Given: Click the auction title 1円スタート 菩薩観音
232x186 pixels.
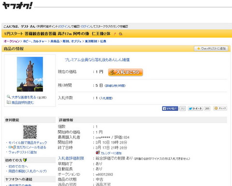Looking at the screenshot, I should click(x=57, y=34).
